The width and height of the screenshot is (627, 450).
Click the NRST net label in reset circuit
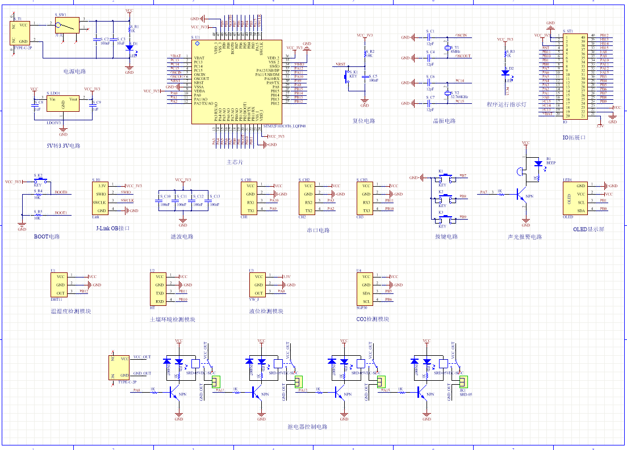click(340, 64)
